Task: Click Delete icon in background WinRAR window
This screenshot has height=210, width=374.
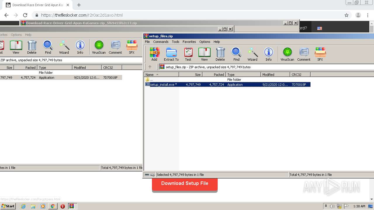Action: 32,47
